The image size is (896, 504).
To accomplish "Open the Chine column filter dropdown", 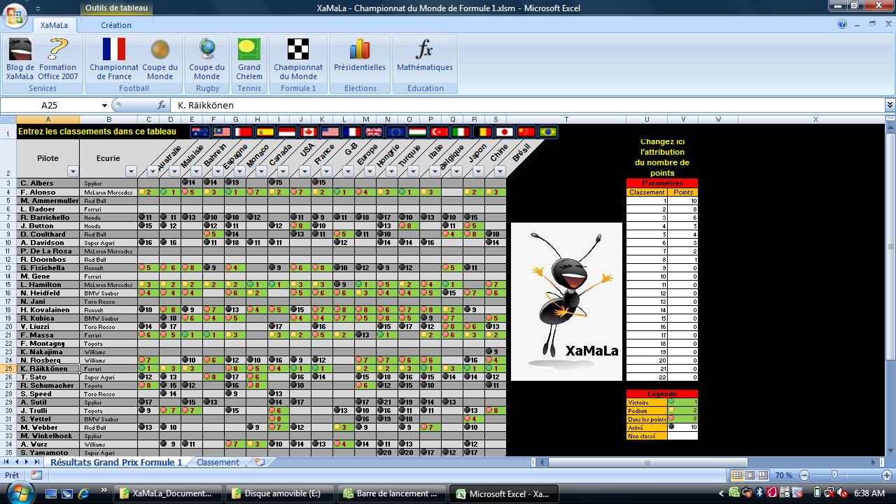I will tap(478, 171).
